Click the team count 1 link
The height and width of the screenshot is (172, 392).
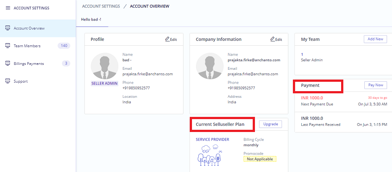point(302,55)
